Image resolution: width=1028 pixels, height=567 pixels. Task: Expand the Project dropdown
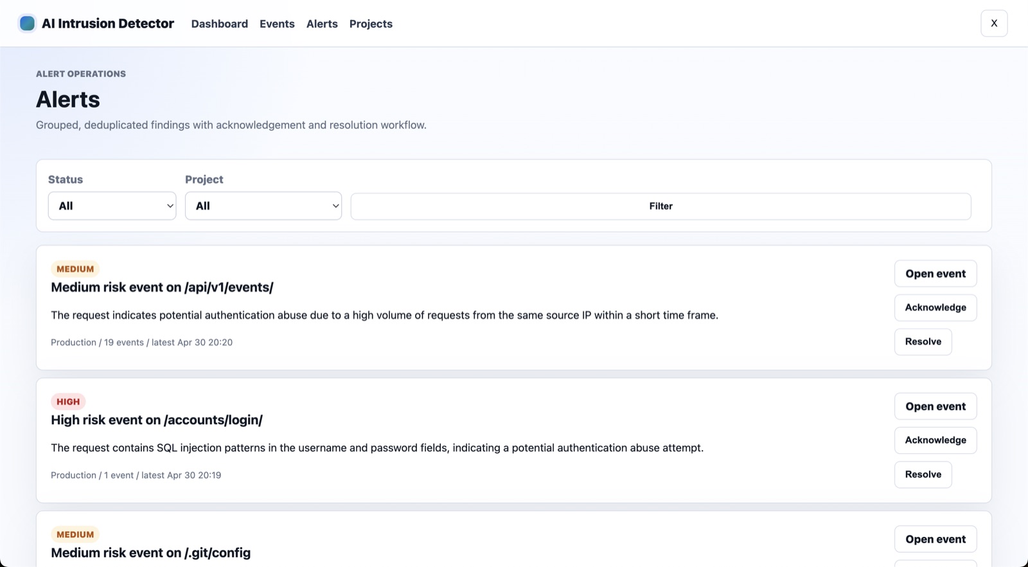(x=263, y=206)
